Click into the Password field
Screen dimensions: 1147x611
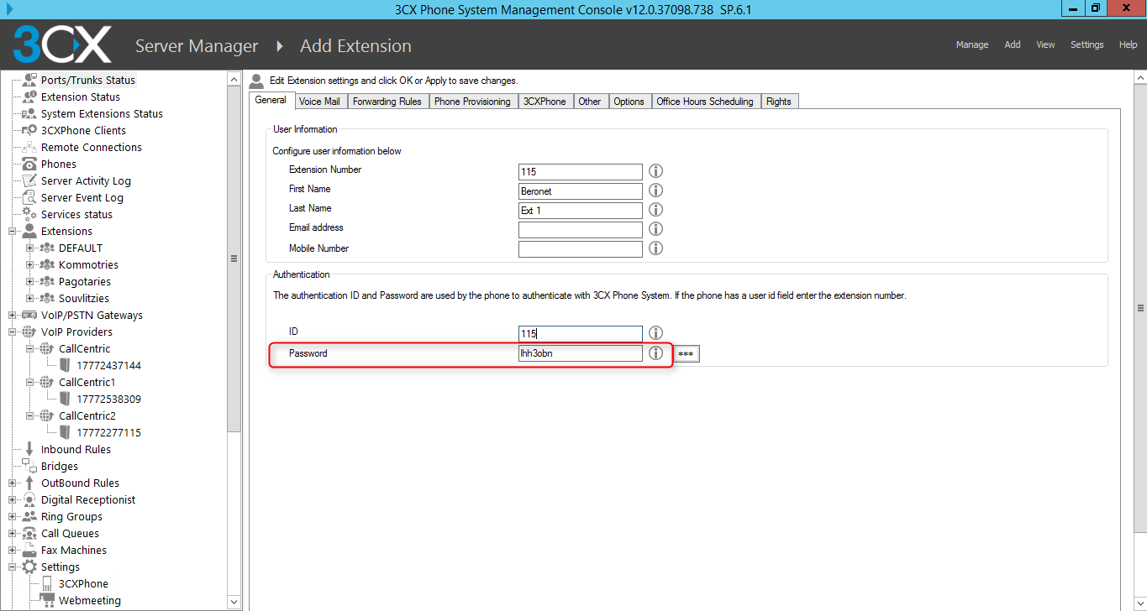pos(581,353)
